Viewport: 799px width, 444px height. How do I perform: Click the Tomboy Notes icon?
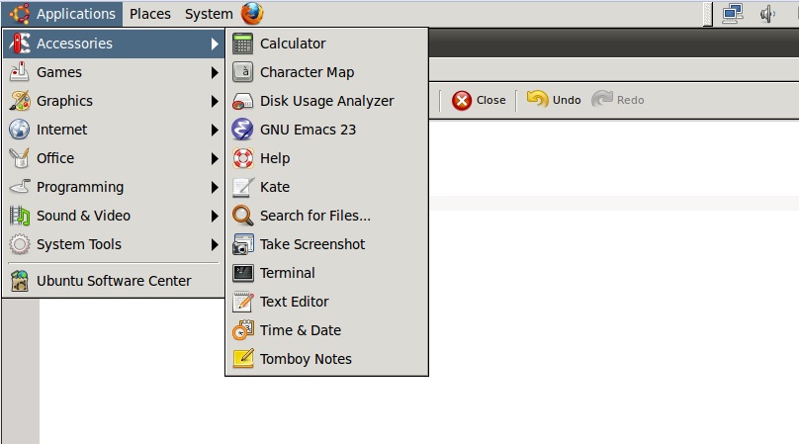point(242,359)
